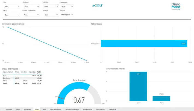Open the Arbre de défaillance tab

pos(55,109)
